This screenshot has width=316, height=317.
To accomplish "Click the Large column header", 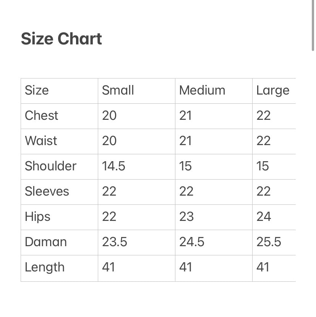I will [x=272, y=91].
